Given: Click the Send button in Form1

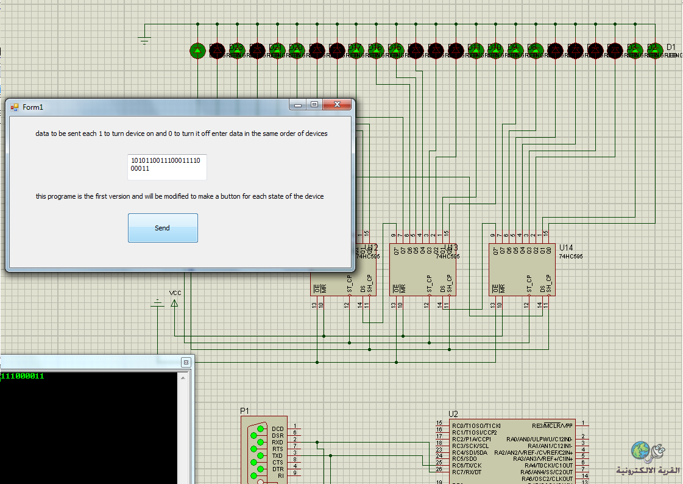Looking at the screenshot, I should 163,228.
